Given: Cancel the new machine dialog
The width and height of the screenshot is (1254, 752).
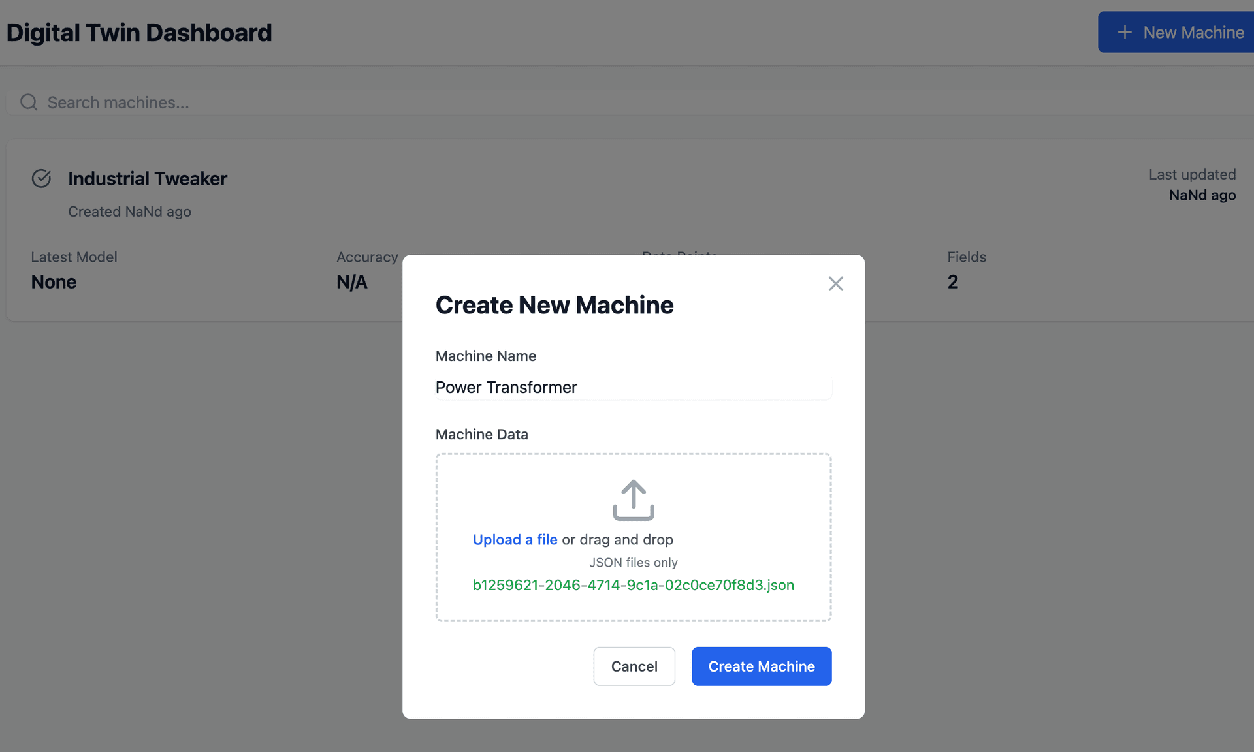Looking at the screenshot, I should pyautogui.click(x=634, y=666).
